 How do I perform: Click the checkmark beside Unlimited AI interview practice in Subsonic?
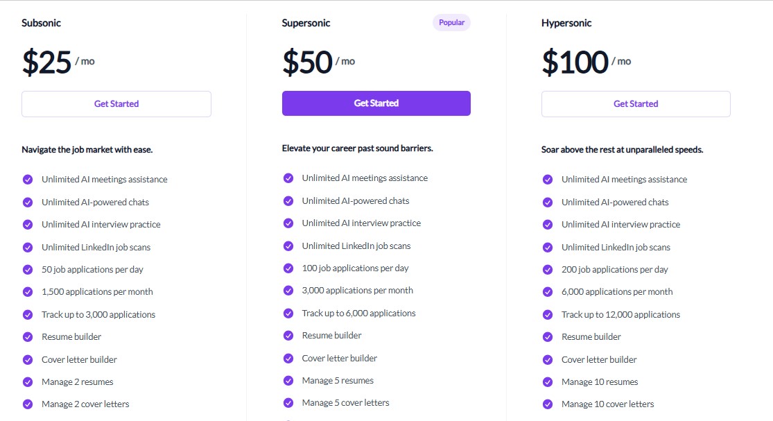click(x=28, y=224)
